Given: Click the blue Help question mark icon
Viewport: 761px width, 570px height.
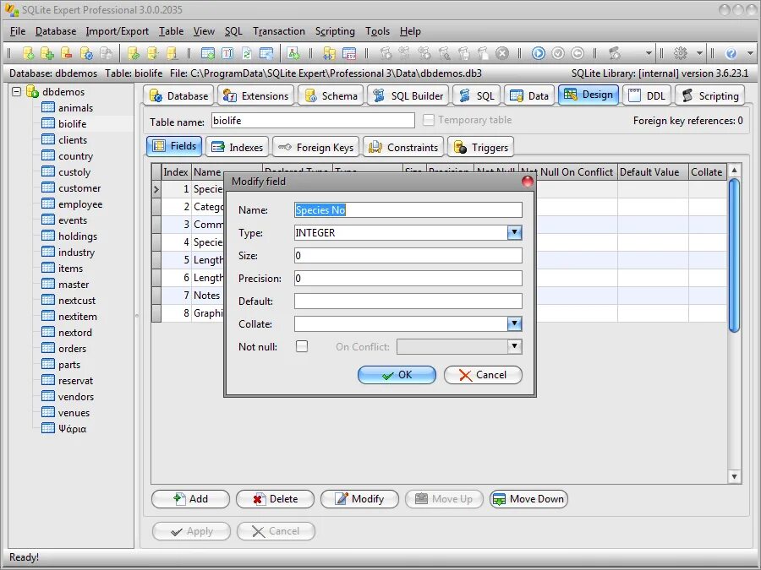Looking at the screenshot, I should pos(731,53).
